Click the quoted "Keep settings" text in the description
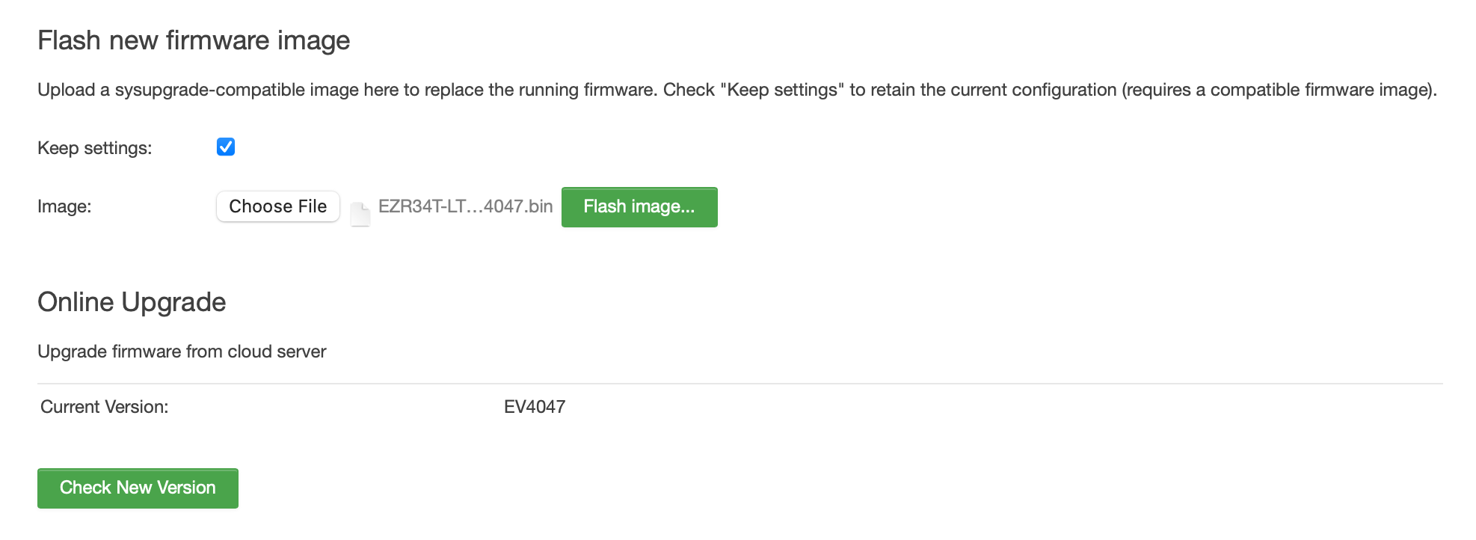Screen dimensions: 1476x540 click(x=781, y=90)
